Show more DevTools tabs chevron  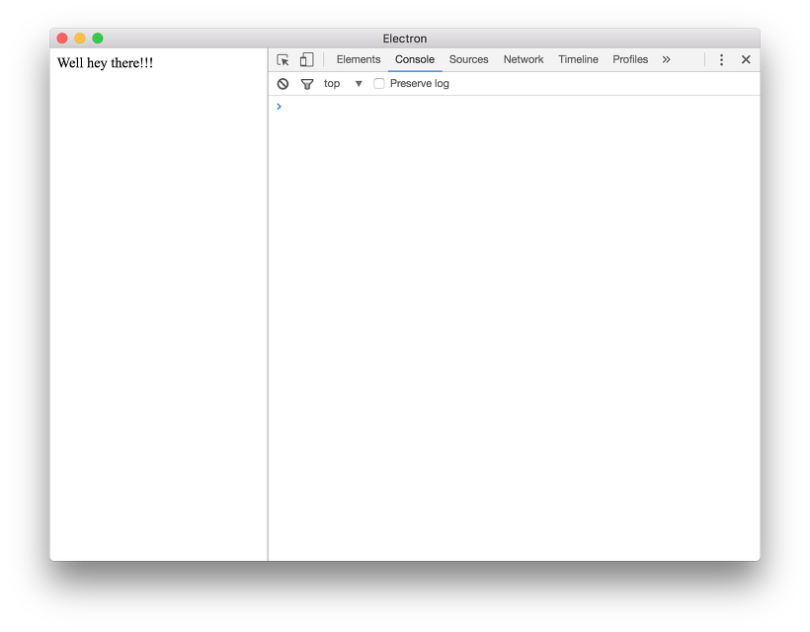coord(667,60)
